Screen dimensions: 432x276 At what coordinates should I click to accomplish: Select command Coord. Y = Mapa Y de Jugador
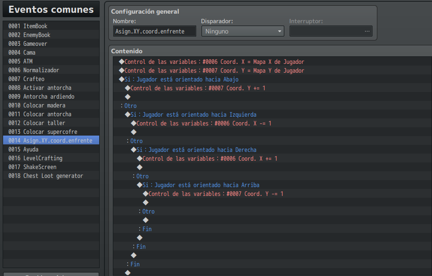pos(272,70)
